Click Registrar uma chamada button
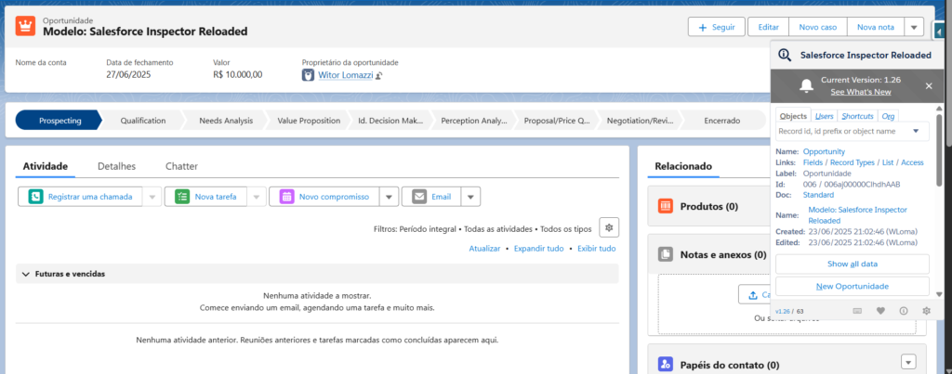Image resolution: width=952 pixels, height=374 pixels. click(x=80, y=197)
